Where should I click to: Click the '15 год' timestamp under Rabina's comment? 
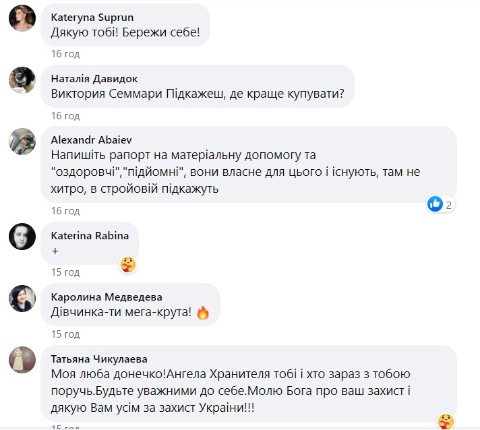65,272
